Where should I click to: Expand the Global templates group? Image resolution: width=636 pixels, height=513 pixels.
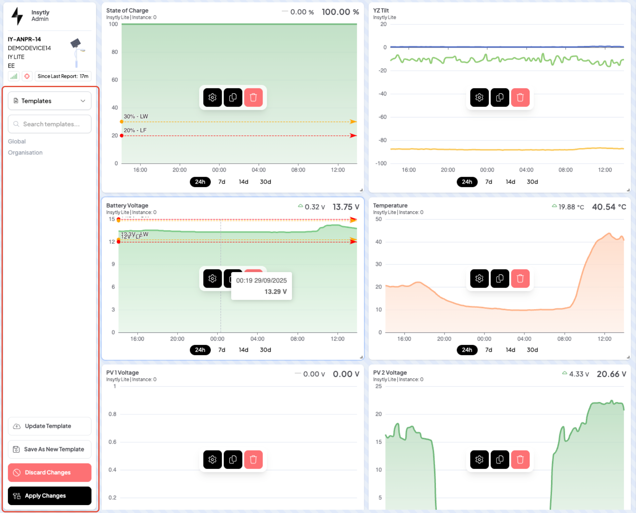click(x=17, y=141)
